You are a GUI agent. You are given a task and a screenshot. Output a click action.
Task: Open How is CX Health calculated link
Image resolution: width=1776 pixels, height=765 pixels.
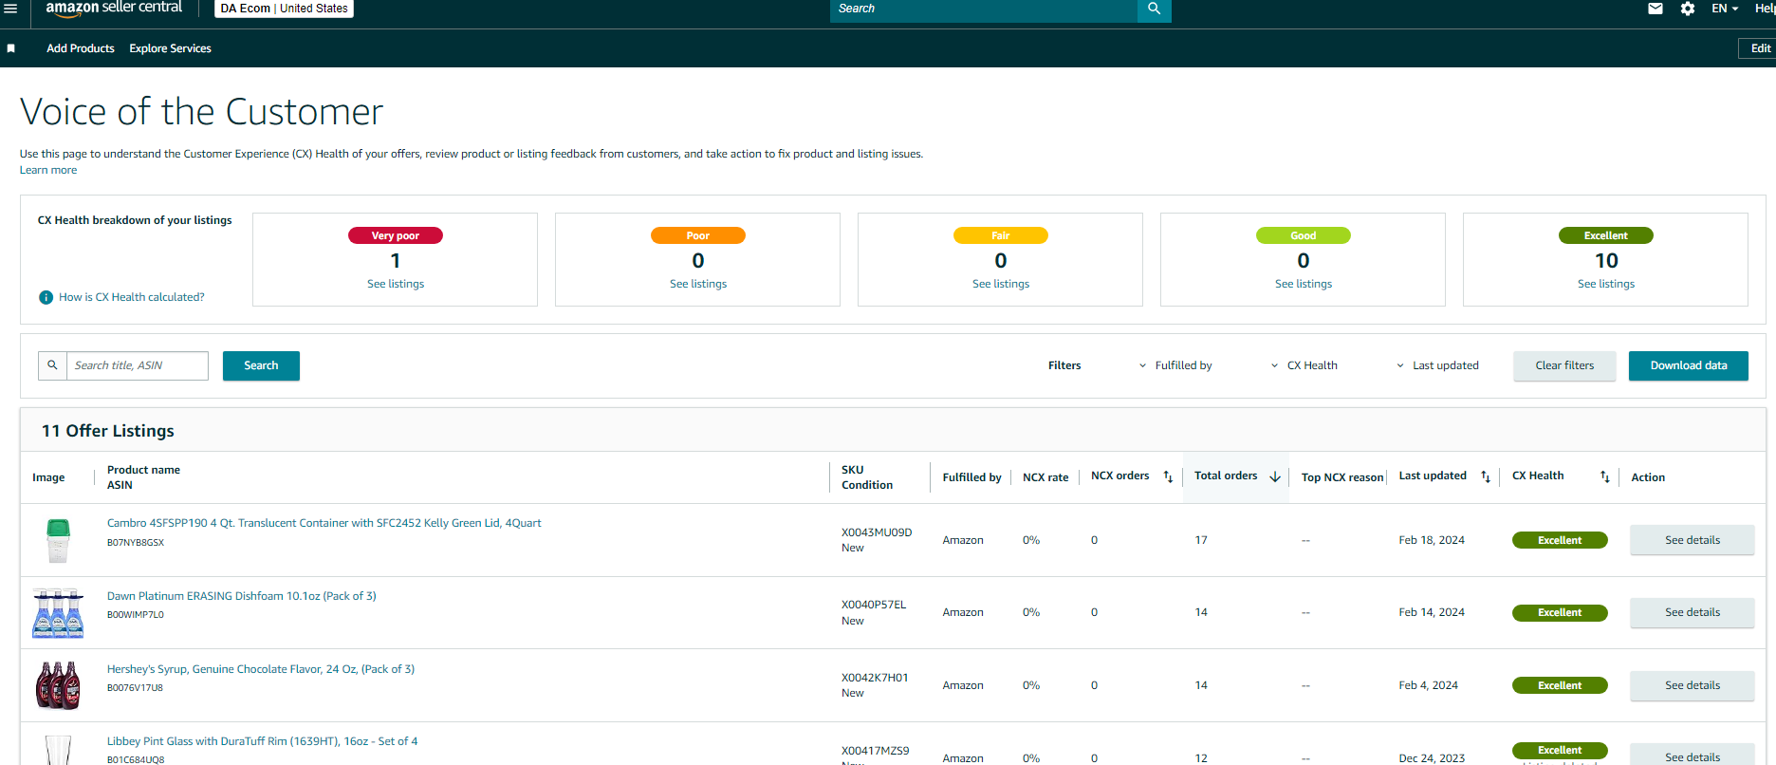pyautogui.click(x=132, y=297)
